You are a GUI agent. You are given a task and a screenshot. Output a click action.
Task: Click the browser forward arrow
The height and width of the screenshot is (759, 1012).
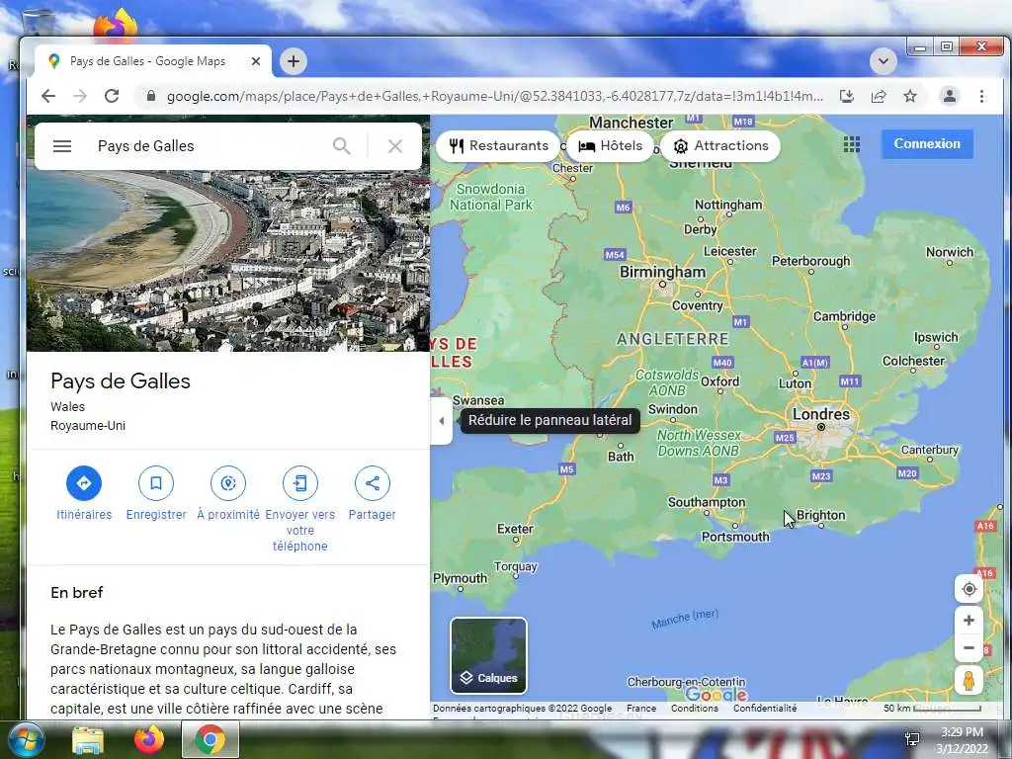pos(80,96)
